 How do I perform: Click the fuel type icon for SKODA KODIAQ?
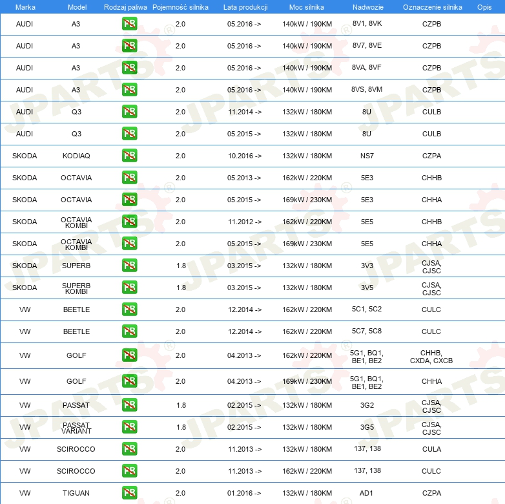[x=129, y=155]
